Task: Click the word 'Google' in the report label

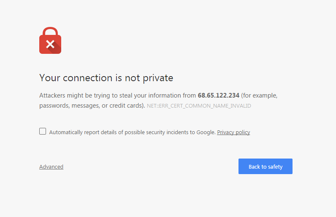Action: coord(206,132)
